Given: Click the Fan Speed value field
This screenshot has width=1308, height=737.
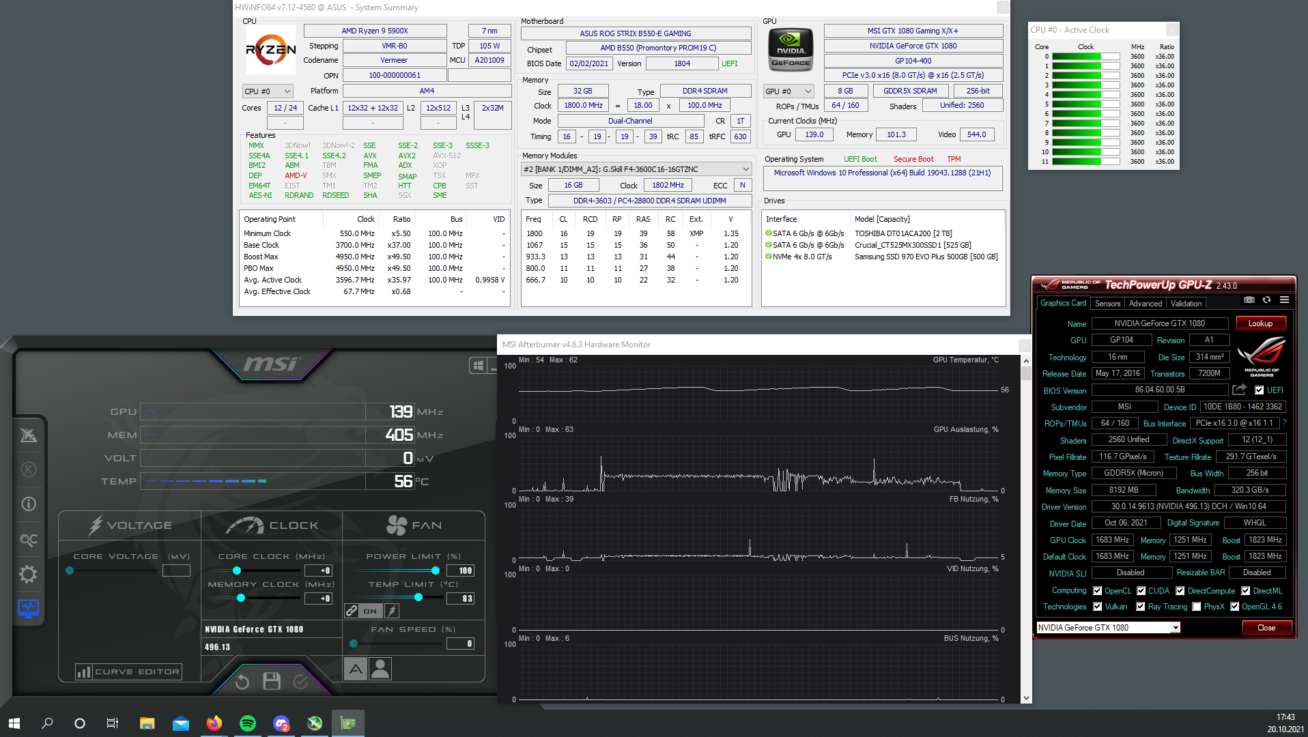Looking at the screenshot, I should point(460,644).
